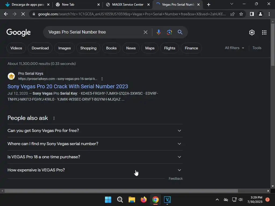Open clock and date panel

[x=255, y=200]
